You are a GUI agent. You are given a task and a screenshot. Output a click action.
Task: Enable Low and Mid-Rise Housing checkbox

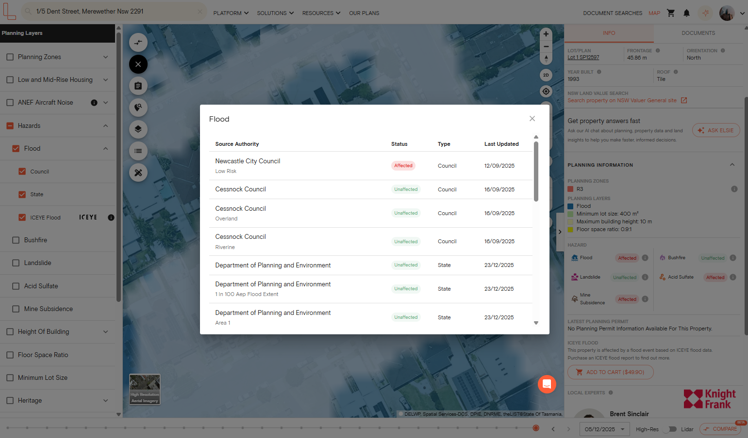(x=10, y=80)
